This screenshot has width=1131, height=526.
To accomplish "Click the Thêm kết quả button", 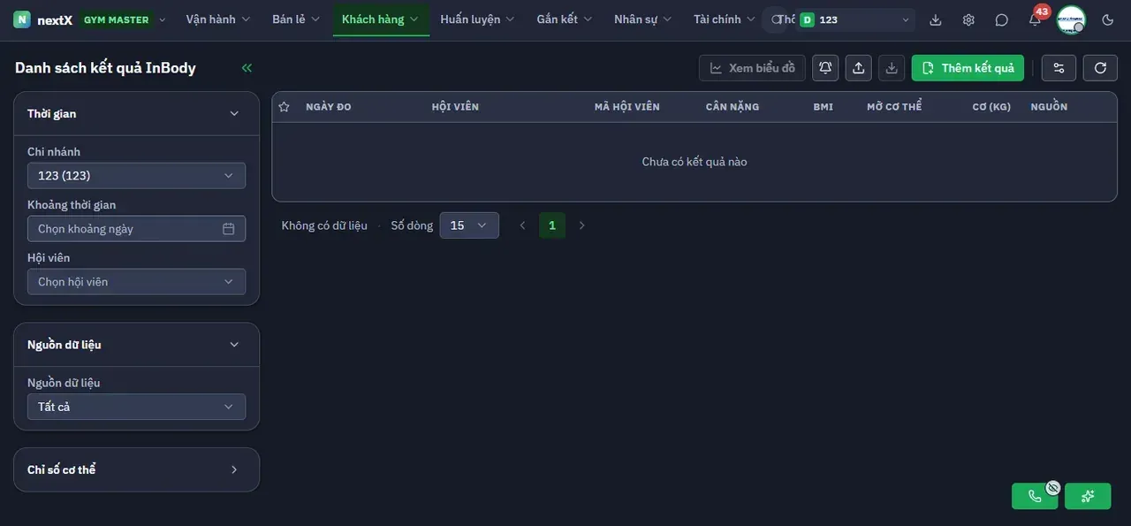I will [968, 68].
